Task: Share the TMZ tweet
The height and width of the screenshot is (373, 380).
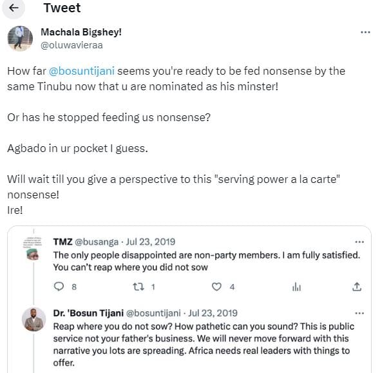Action: tap(357, 287)
